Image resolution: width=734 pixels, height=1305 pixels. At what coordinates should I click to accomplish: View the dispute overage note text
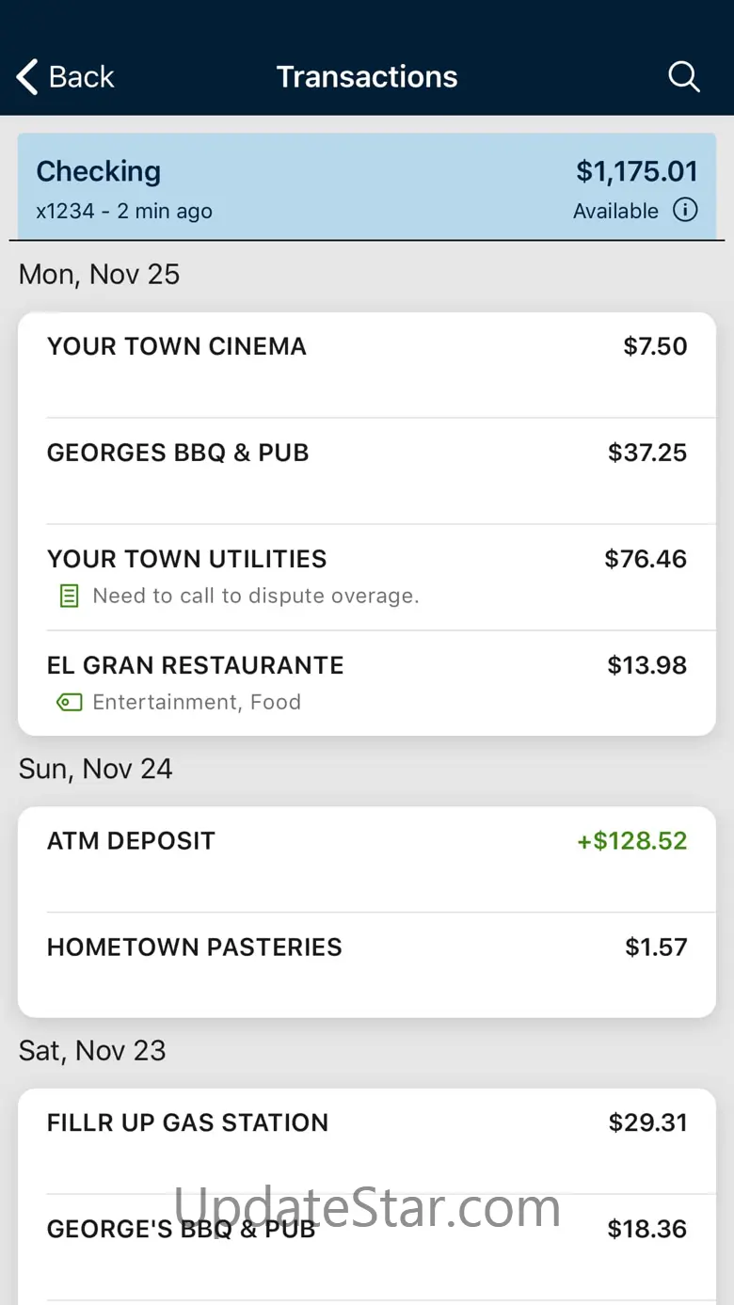coord(256,596)
